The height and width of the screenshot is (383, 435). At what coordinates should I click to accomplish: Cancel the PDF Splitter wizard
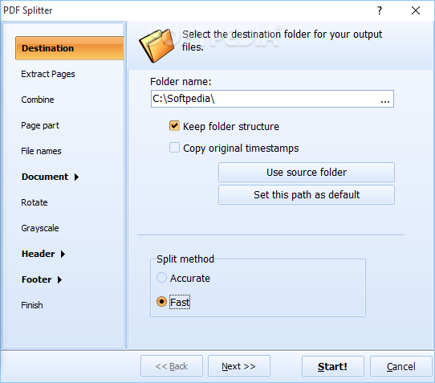(x=400, y=366)
